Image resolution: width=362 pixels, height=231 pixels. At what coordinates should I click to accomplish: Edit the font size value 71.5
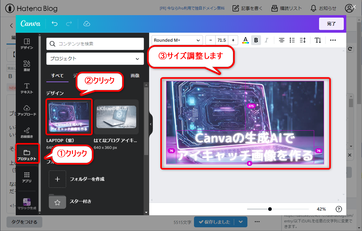click(x=222, y=40)
